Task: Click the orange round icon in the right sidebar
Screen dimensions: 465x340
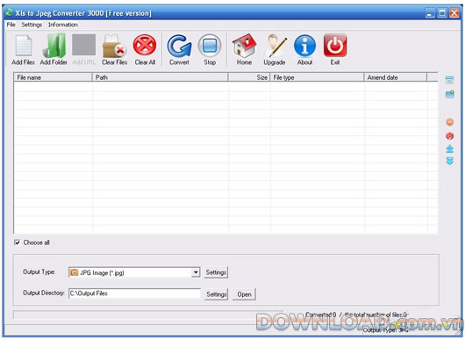Action: click(449, 122)
